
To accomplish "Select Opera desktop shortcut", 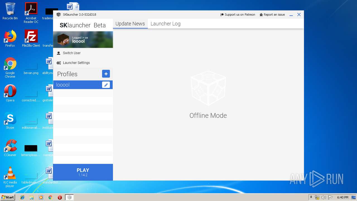I will click(10, 93).
